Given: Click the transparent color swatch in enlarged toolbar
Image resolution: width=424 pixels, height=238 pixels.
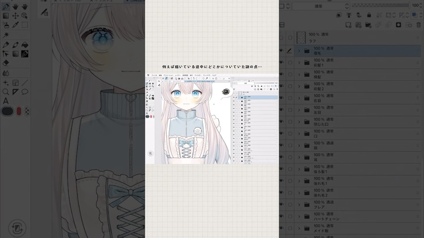Looking at the screenshot, I should click(27, 111).
